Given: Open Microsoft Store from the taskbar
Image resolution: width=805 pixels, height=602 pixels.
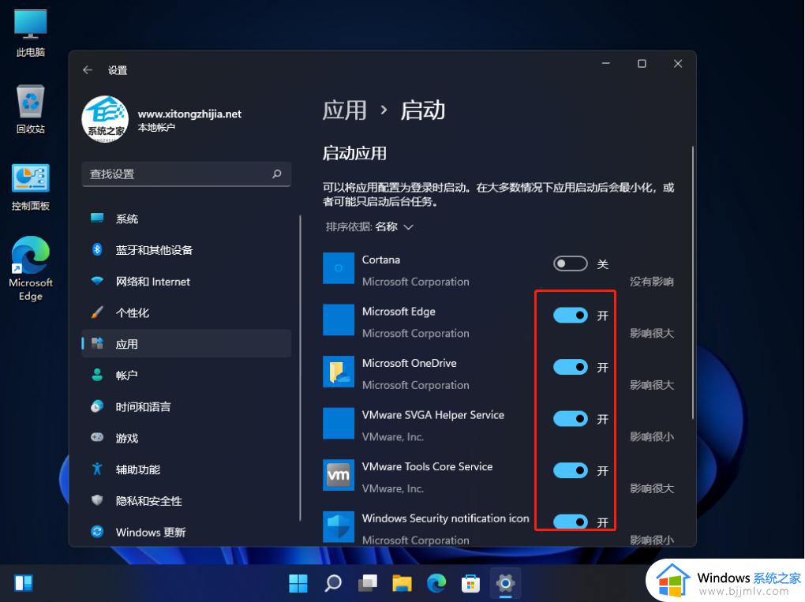Looking at the screenshot, I should pyautogui.click(x=471, y=583).
